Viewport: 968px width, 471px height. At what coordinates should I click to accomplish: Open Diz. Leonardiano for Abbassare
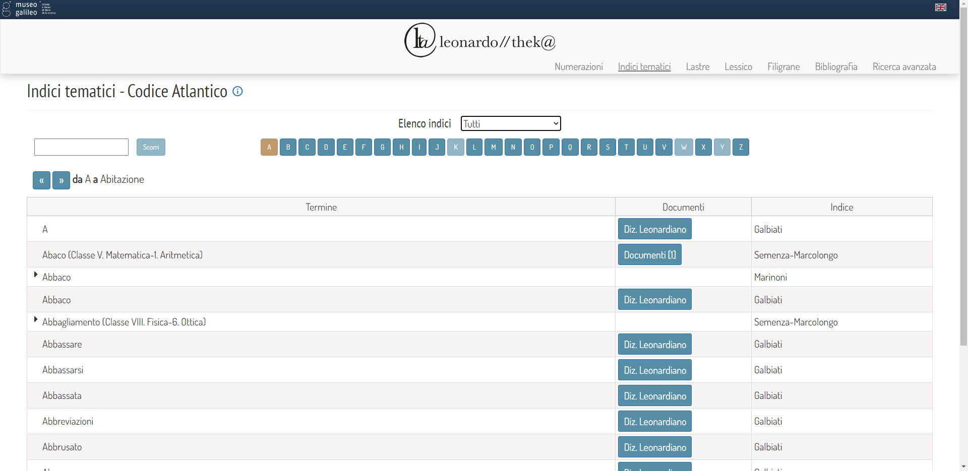[655, 345]
